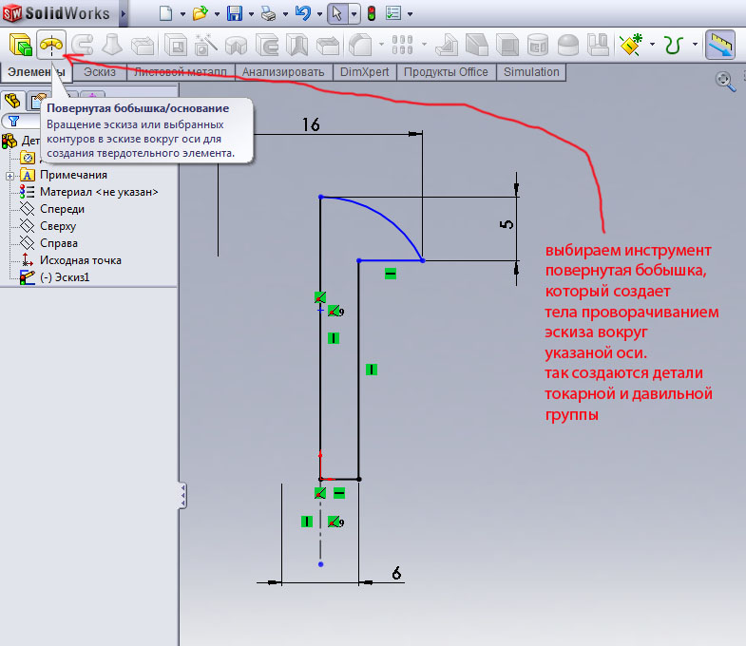
Task: Click the zoom magnifier icon in viewport
Action: click(724, 82)
